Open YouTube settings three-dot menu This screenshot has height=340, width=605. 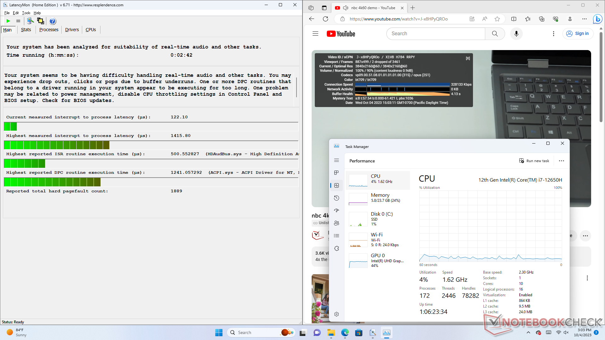click(554, 34)
